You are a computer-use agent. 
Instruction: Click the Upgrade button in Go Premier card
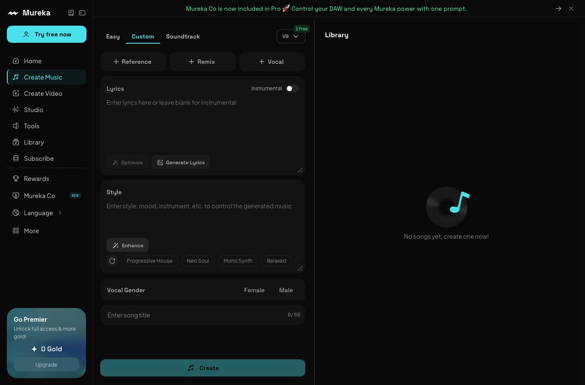tap(46, 365)
